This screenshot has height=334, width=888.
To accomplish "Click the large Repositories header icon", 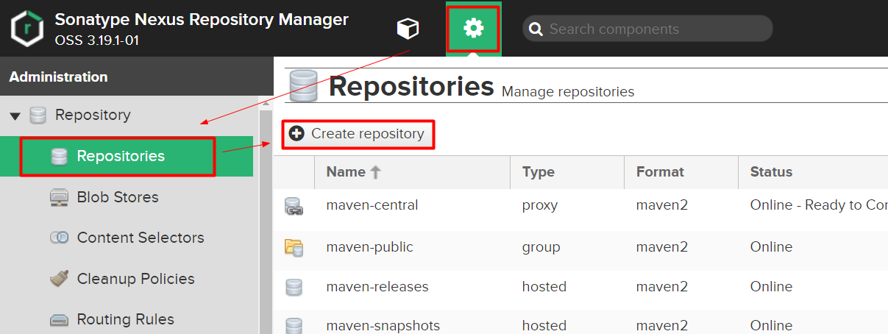I will tap(304, 86).
